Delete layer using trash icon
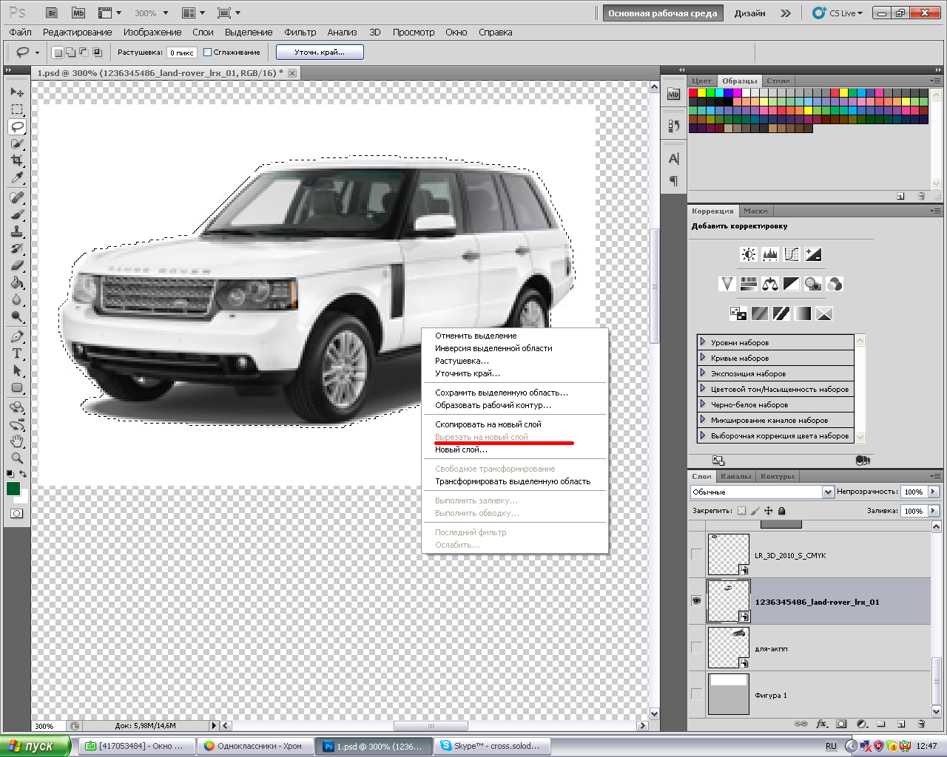Viewport: 947px width, 757px height. [x=921, y=724]
